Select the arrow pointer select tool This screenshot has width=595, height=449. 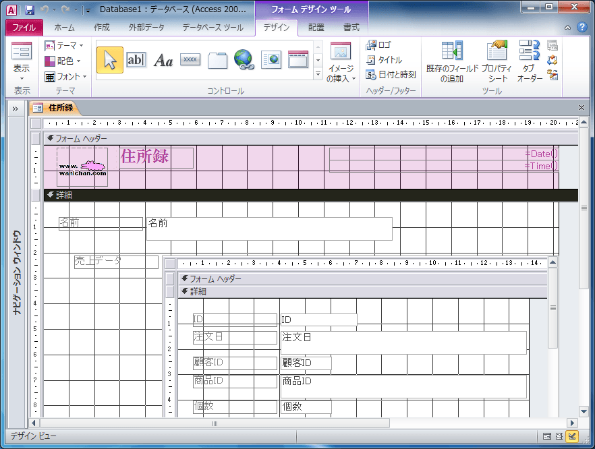pyautogui.click(x=110, y=60)
